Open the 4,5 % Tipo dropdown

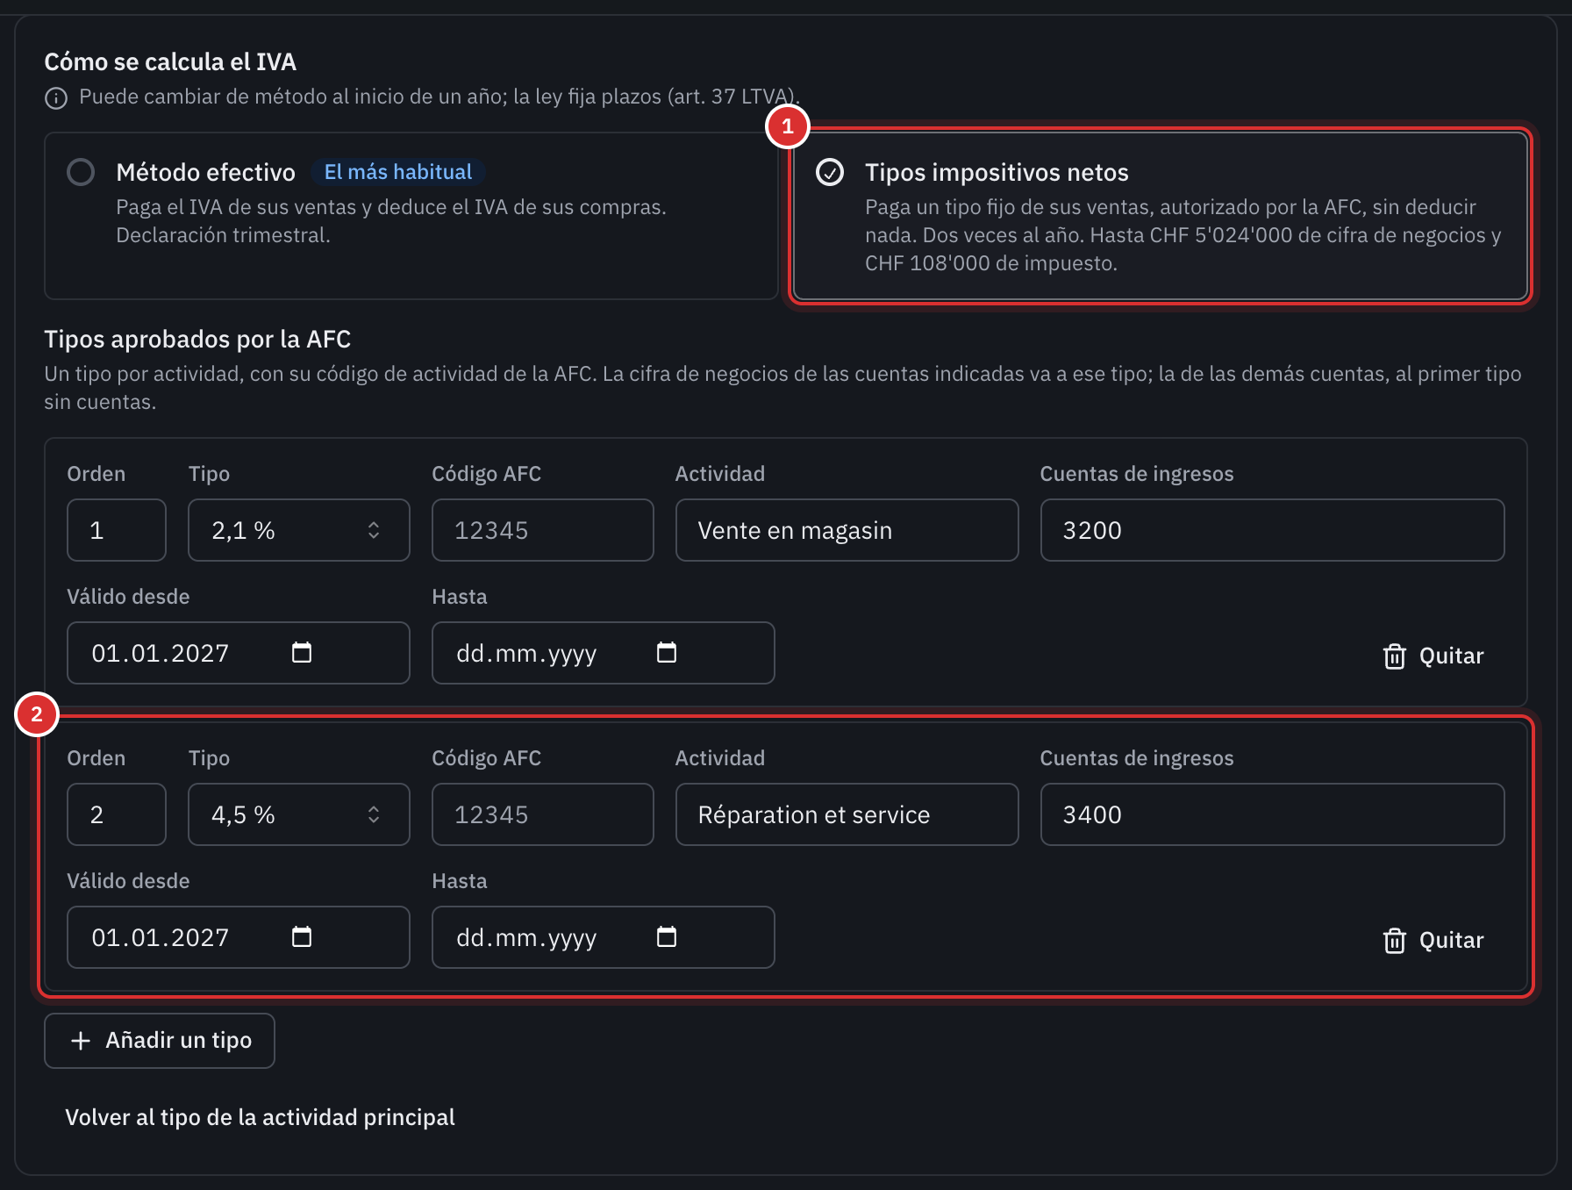pos(299,814)
